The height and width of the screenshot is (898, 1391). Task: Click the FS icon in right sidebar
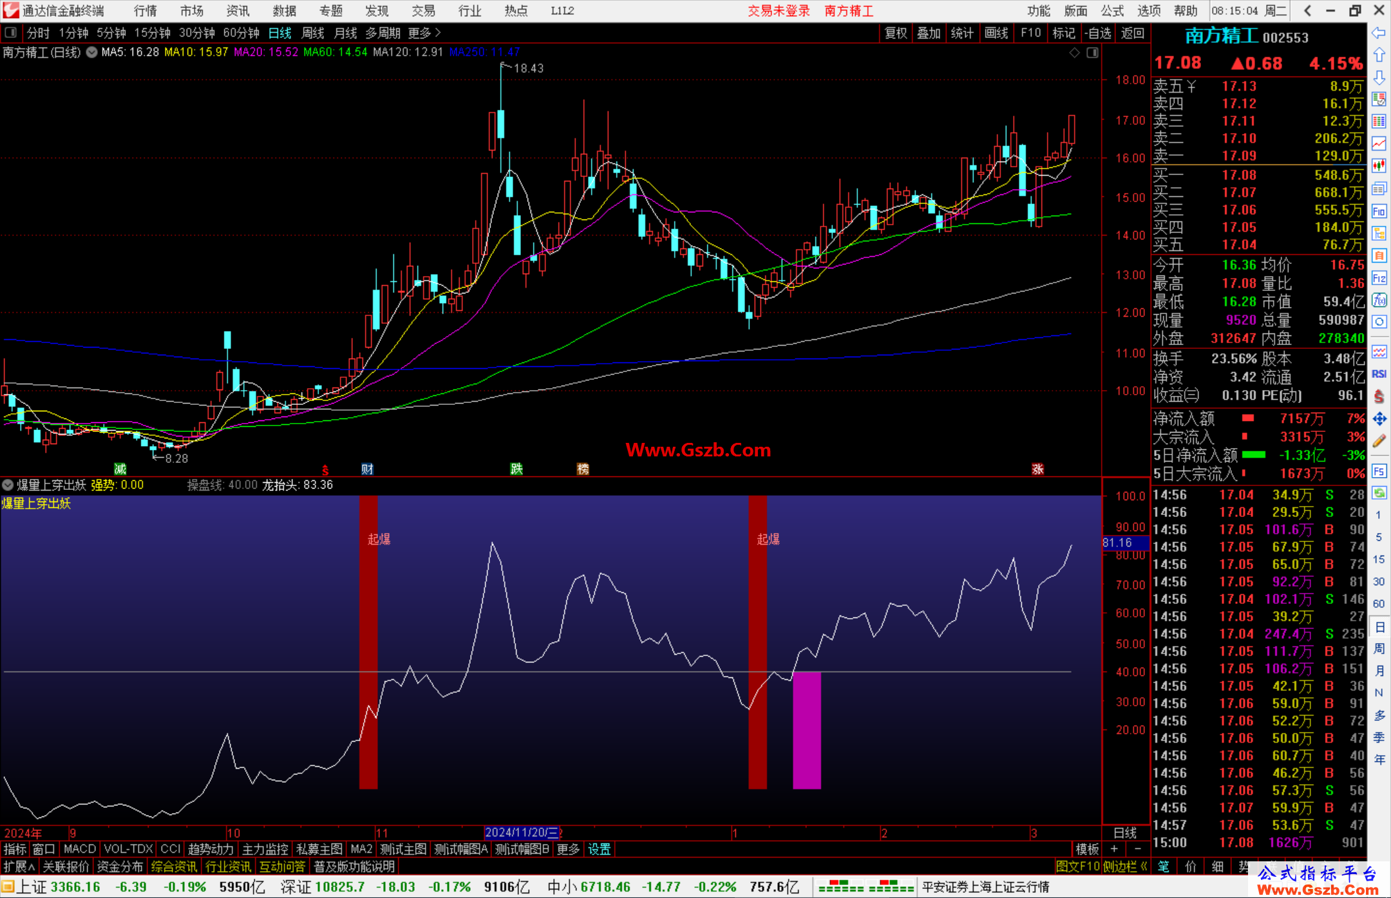pos(1379,471)
